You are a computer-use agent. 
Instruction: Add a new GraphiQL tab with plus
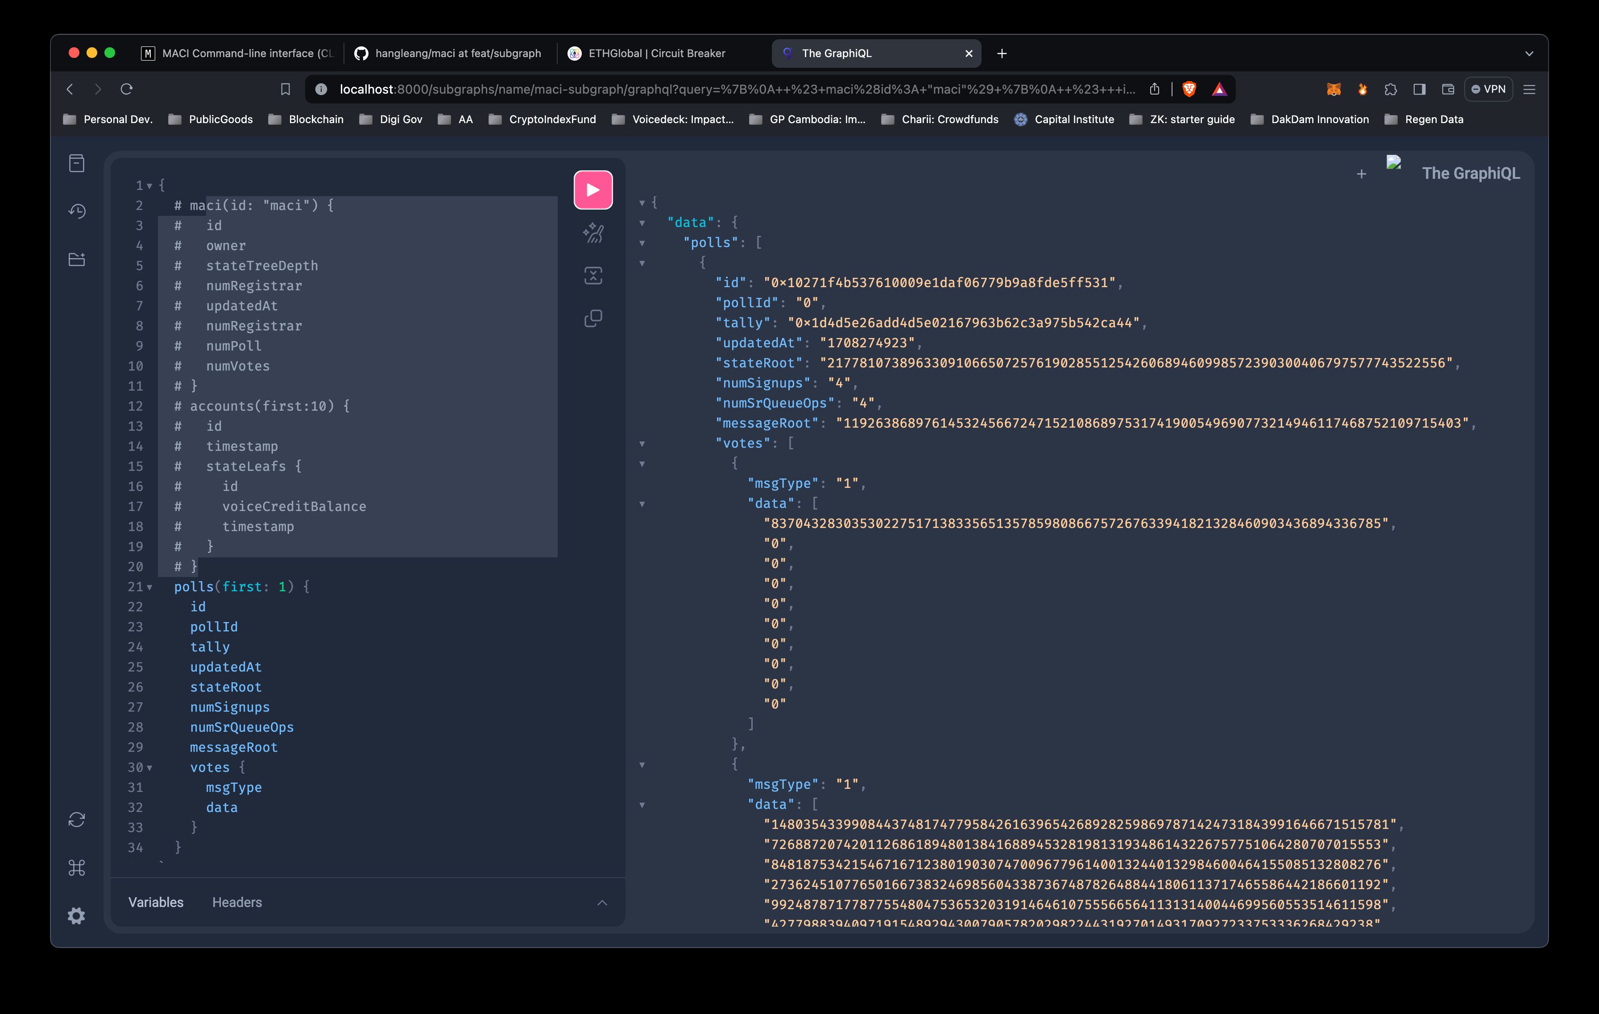(1361, 174)
